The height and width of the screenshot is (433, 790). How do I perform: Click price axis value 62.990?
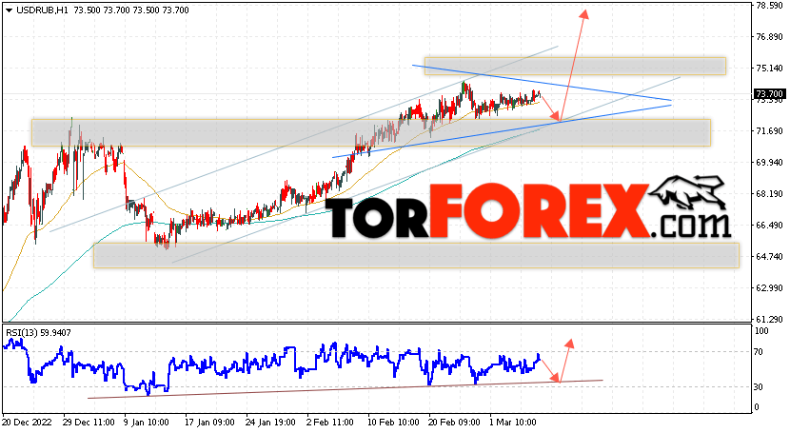[x=770, y=288]
